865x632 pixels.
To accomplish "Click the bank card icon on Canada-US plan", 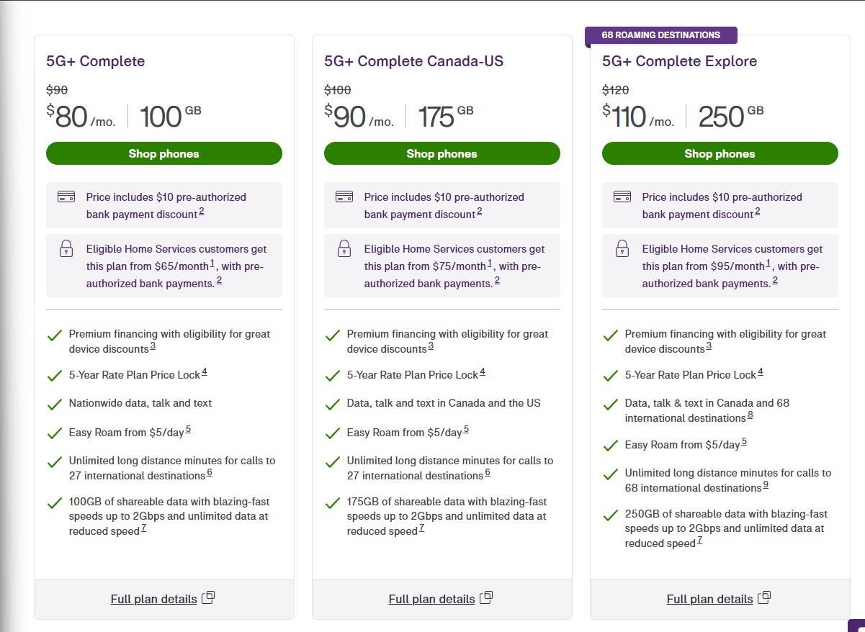I will [344, 197].
